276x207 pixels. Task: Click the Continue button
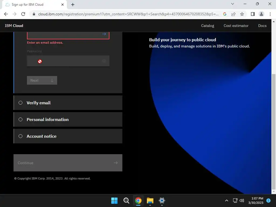click(x=68, y=163)
